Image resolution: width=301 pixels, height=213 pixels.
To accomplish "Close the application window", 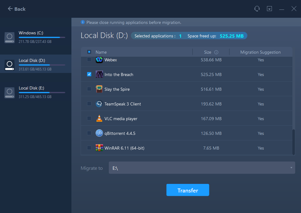I will tap(294, 9).
